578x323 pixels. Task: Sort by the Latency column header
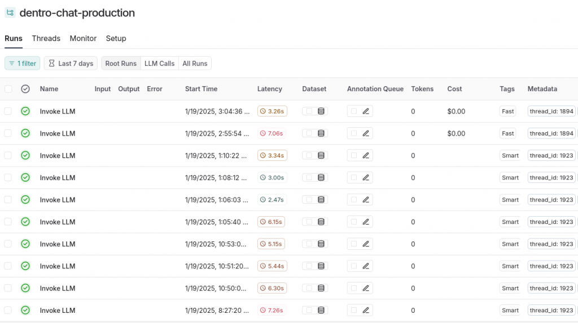269,89
